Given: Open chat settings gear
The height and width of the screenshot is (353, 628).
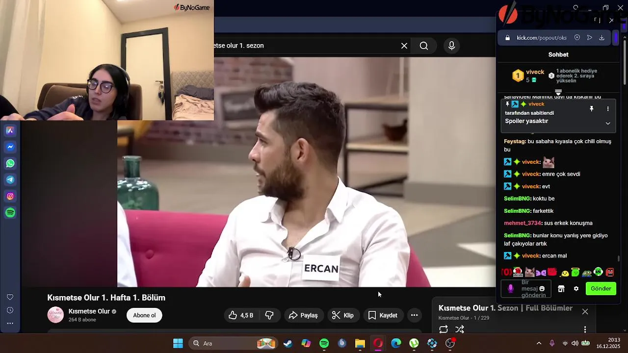Looking at the screenshot, I should [x=576, y=289].
